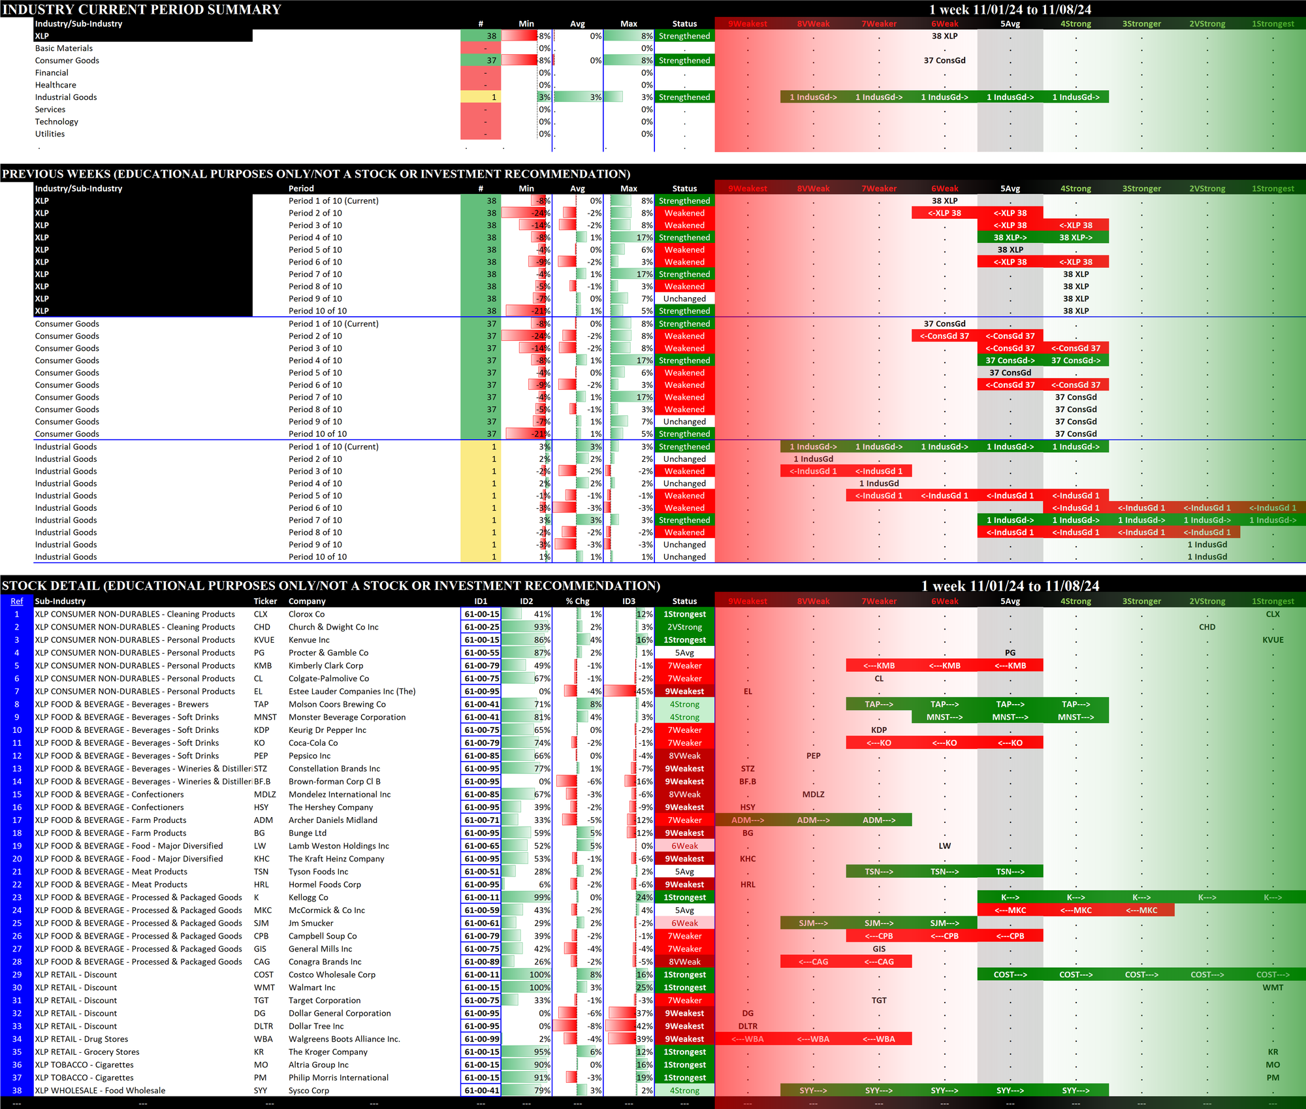Click Costco Wholesale Corp company name
The height and width of the screenshot is (1109, 1306).
[332, 974]
